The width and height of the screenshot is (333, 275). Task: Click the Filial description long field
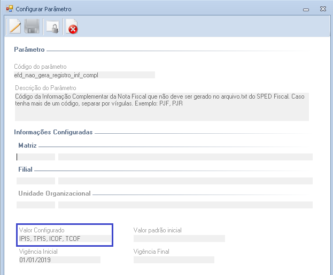click(x=185, y=181)
